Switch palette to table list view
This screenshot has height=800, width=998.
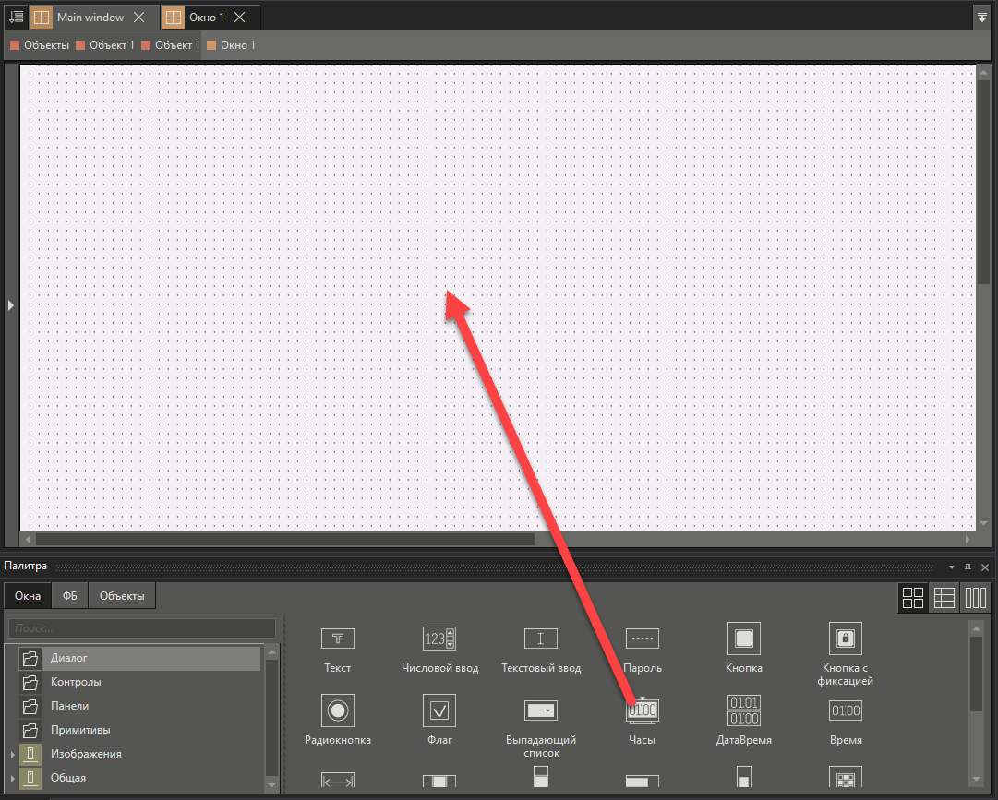point(944,598)
